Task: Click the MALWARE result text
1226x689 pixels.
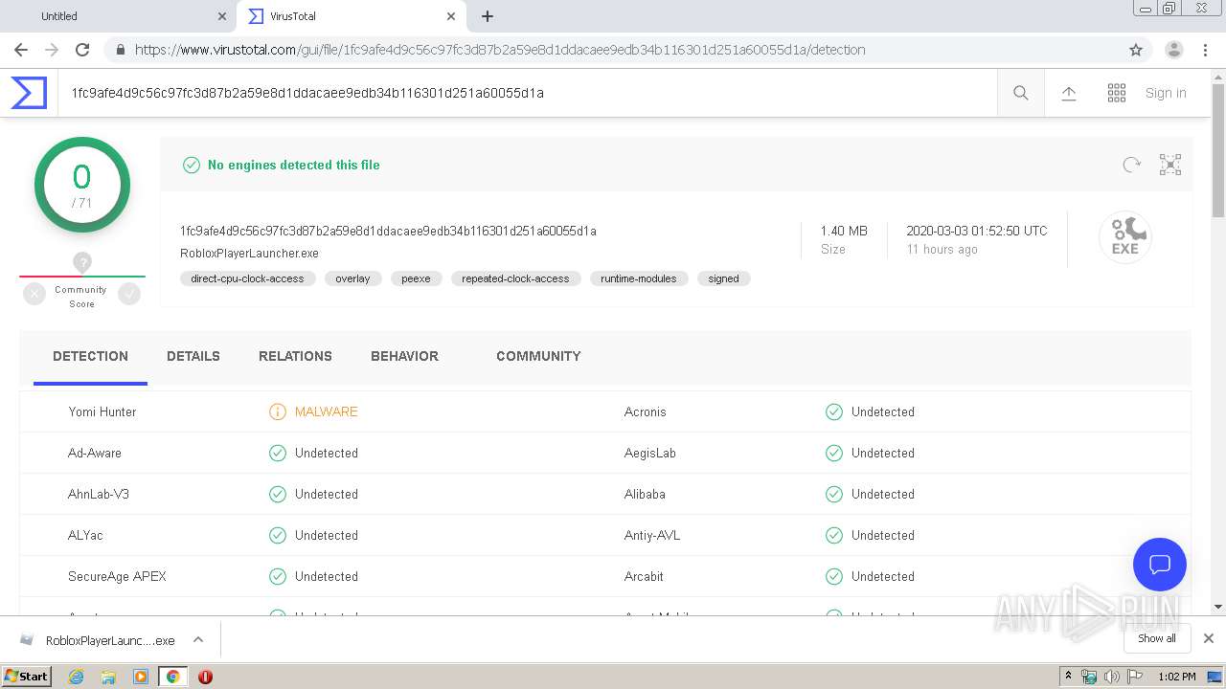Action: (x=327, y=411)
